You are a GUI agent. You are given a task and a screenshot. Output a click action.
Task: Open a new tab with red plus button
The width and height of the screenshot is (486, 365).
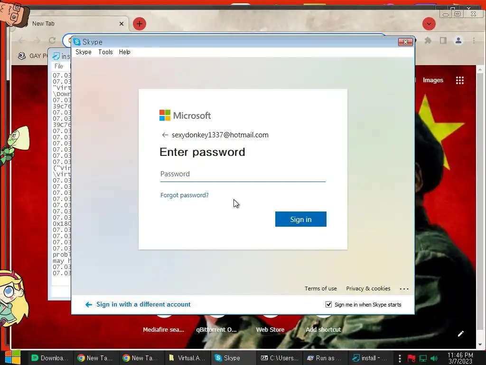point(140,24)
